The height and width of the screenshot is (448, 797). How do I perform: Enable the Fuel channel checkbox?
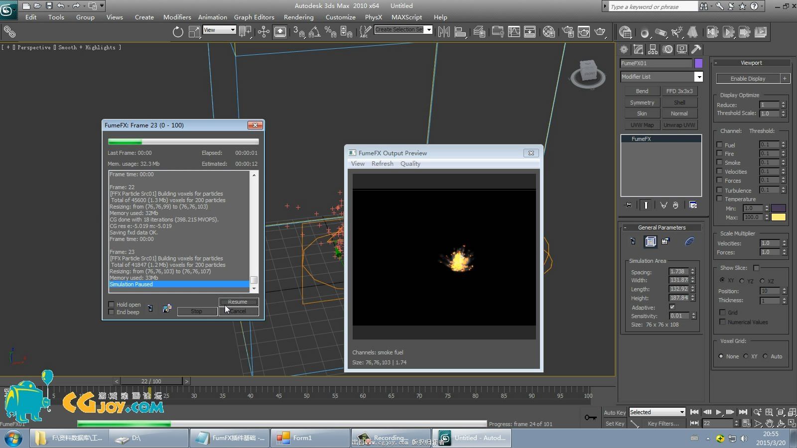pyautogui.click(x=719, y=145)
